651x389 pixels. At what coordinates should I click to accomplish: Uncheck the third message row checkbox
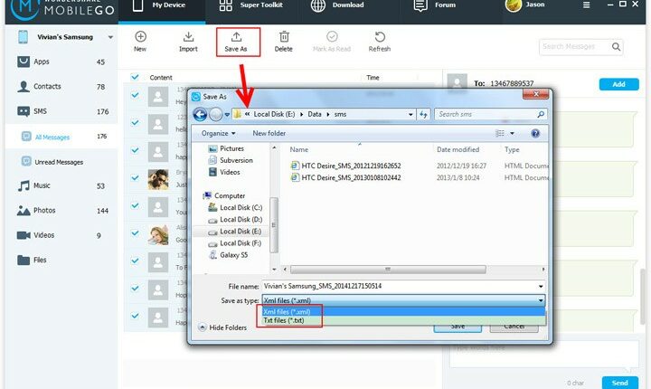135,150
